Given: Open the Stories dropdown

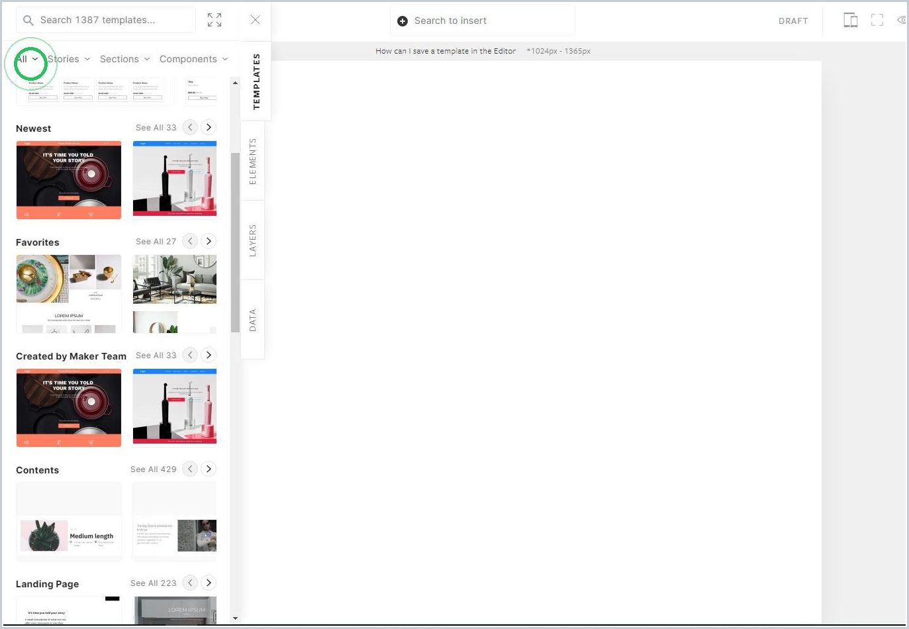Looking at the screenshot, I should 69,59.
